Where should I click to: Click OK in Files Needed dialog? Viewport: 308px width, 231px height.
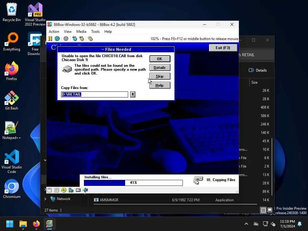click(160, 59)
